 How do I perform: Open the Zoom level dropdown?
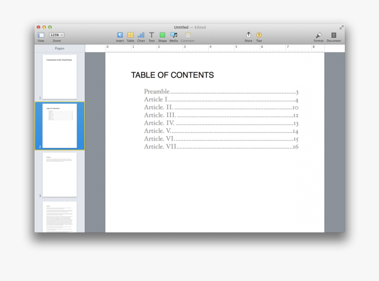click(56, 35)
